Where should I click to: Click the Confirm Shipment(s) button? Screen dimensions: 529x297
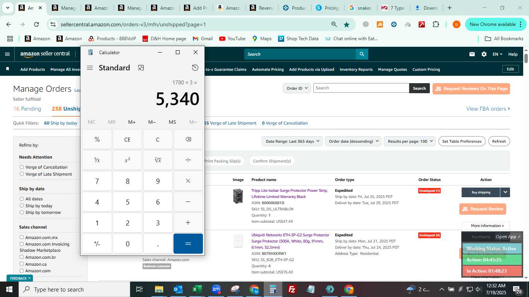272,161
